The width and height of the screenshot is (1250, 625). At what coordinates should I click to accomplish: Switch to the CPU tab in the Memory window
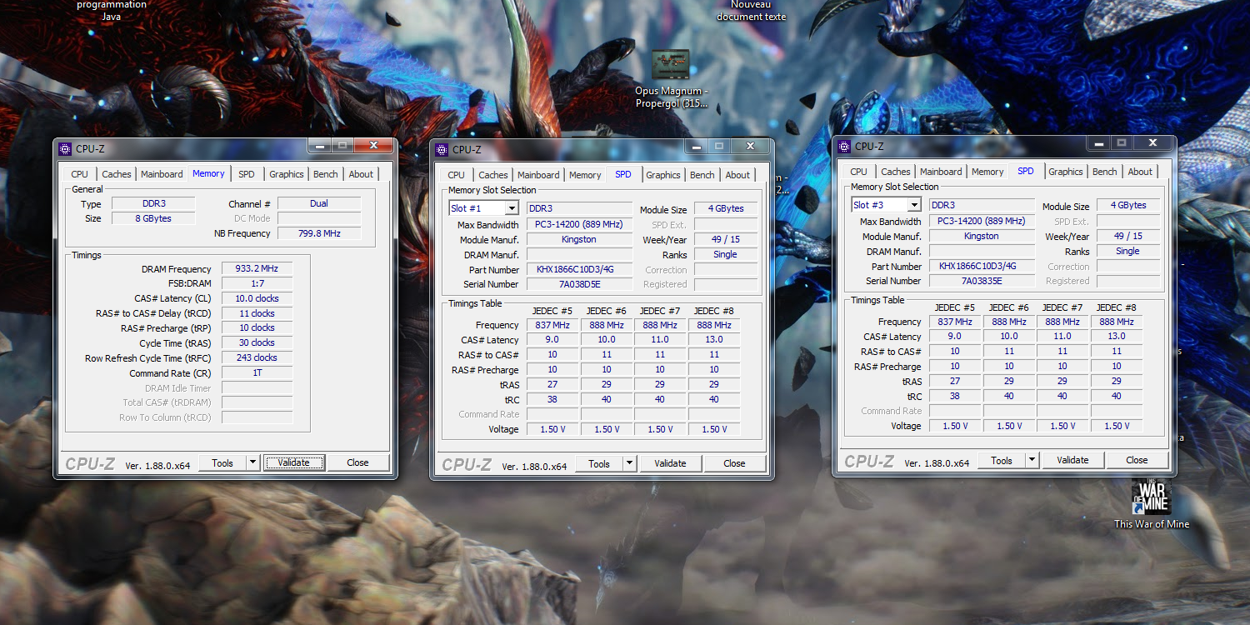coord(80,174)
